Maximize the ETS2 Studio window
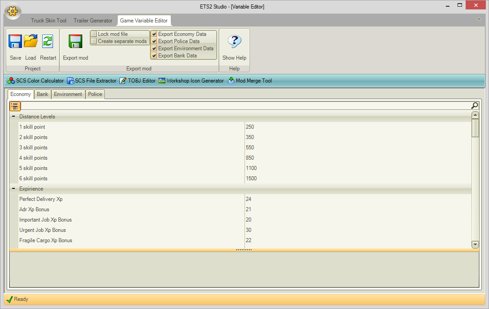The width and height of the screenshot is (489, 309). pyautogui.click(x=460, y=5)
